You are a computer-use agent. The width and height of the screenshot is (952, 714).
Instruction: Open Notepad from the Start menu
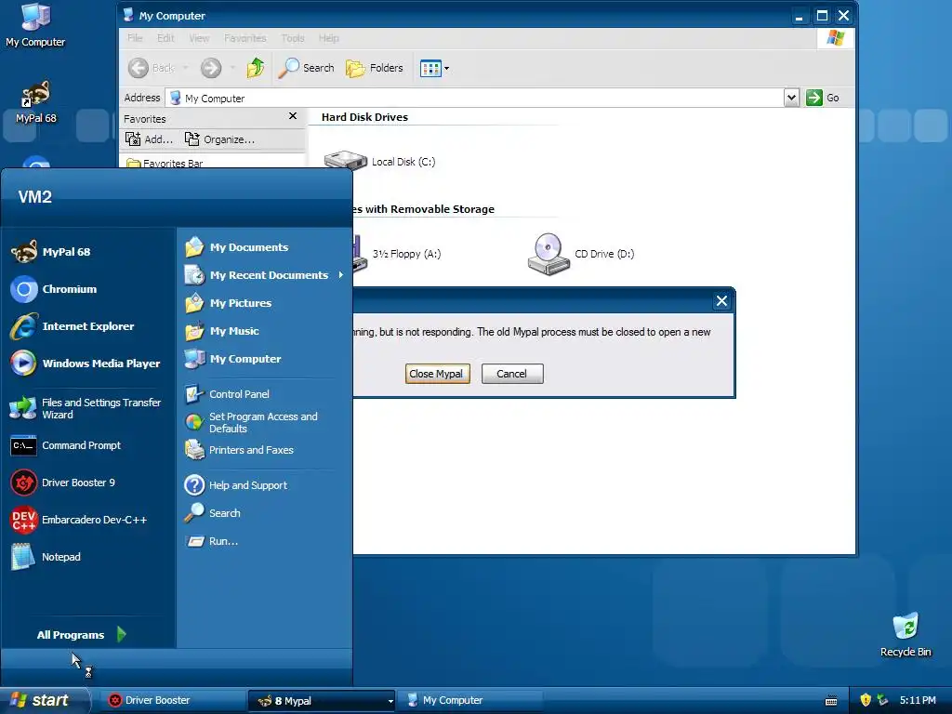(46, 557)
